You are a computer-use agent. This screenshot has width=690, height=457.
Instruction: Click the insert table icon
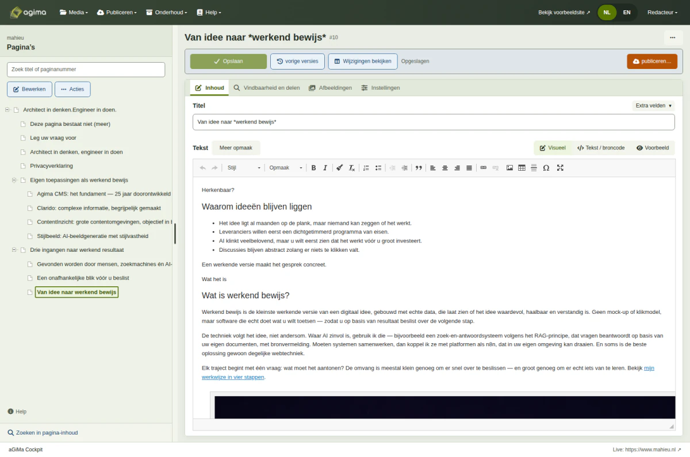point(522,168)
